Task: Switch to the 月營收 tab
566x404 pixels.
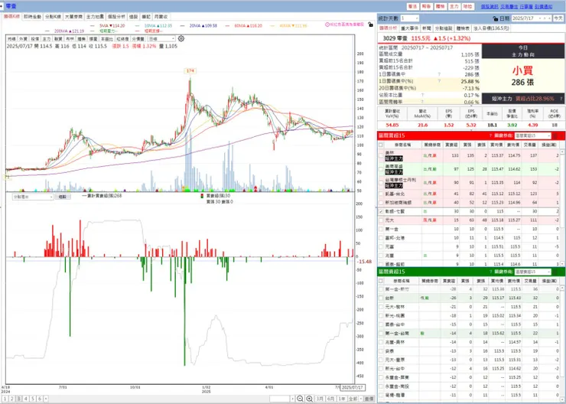Action: click(161, 17)
